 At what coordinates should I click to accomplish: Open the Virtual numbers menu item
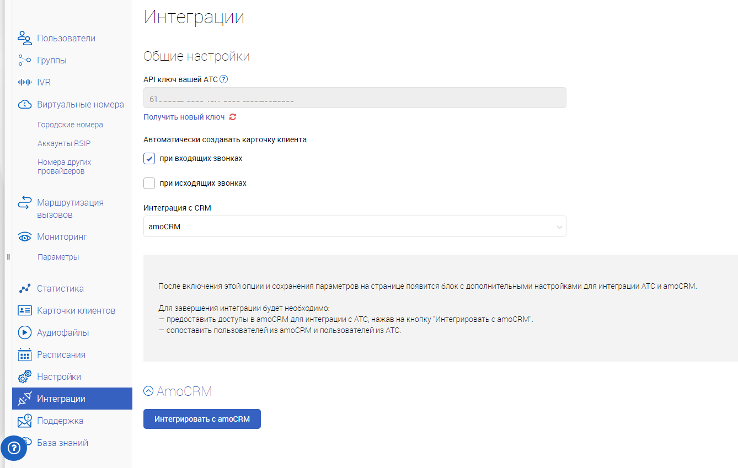point(81,105)
